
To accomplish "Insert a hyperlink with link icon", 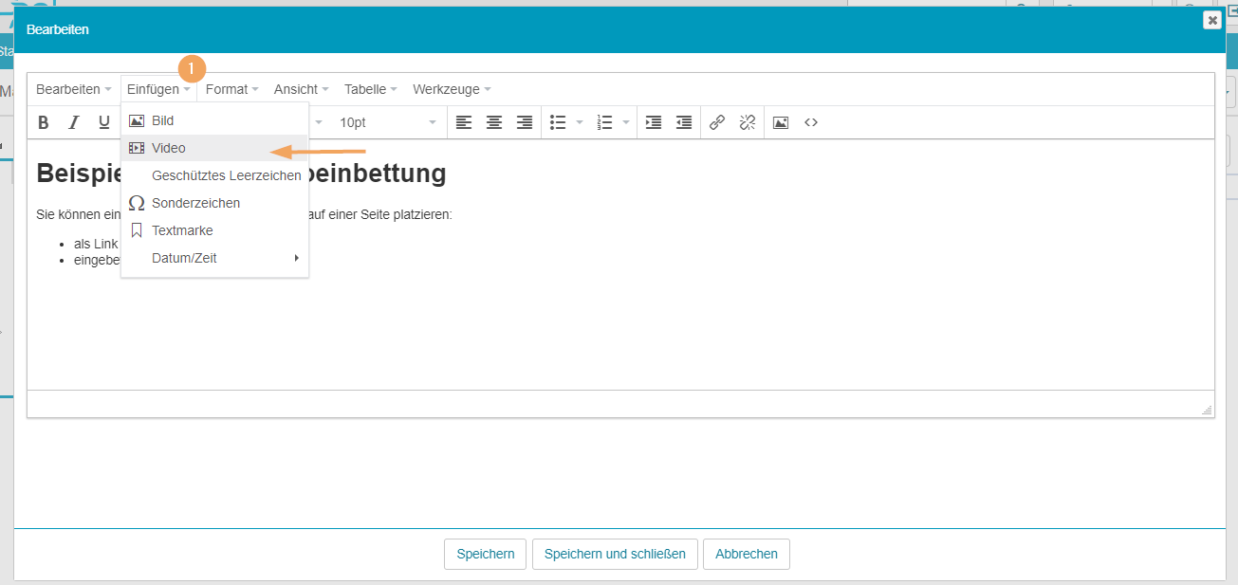I will point(717,122).
